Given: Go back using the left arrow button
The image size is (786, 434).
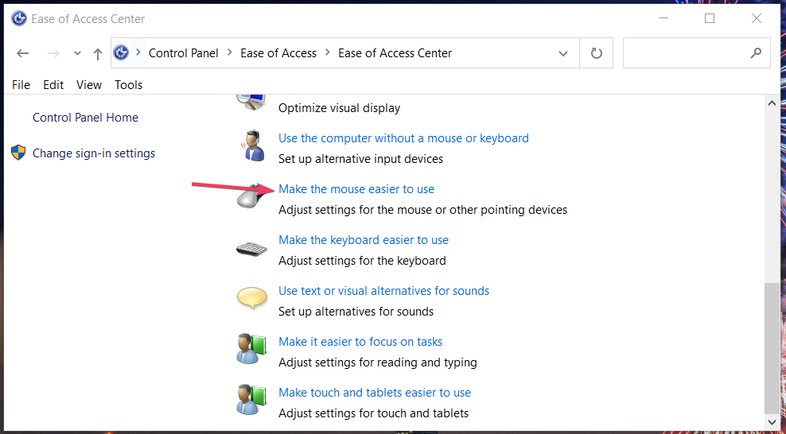Looking at the screenshot, I should (x=22, y=53).
